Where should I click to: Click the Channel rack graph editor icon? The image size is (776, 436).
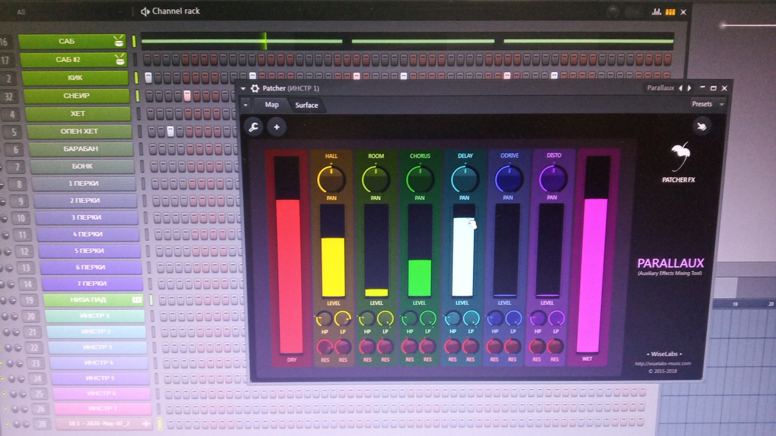(657, 12)
